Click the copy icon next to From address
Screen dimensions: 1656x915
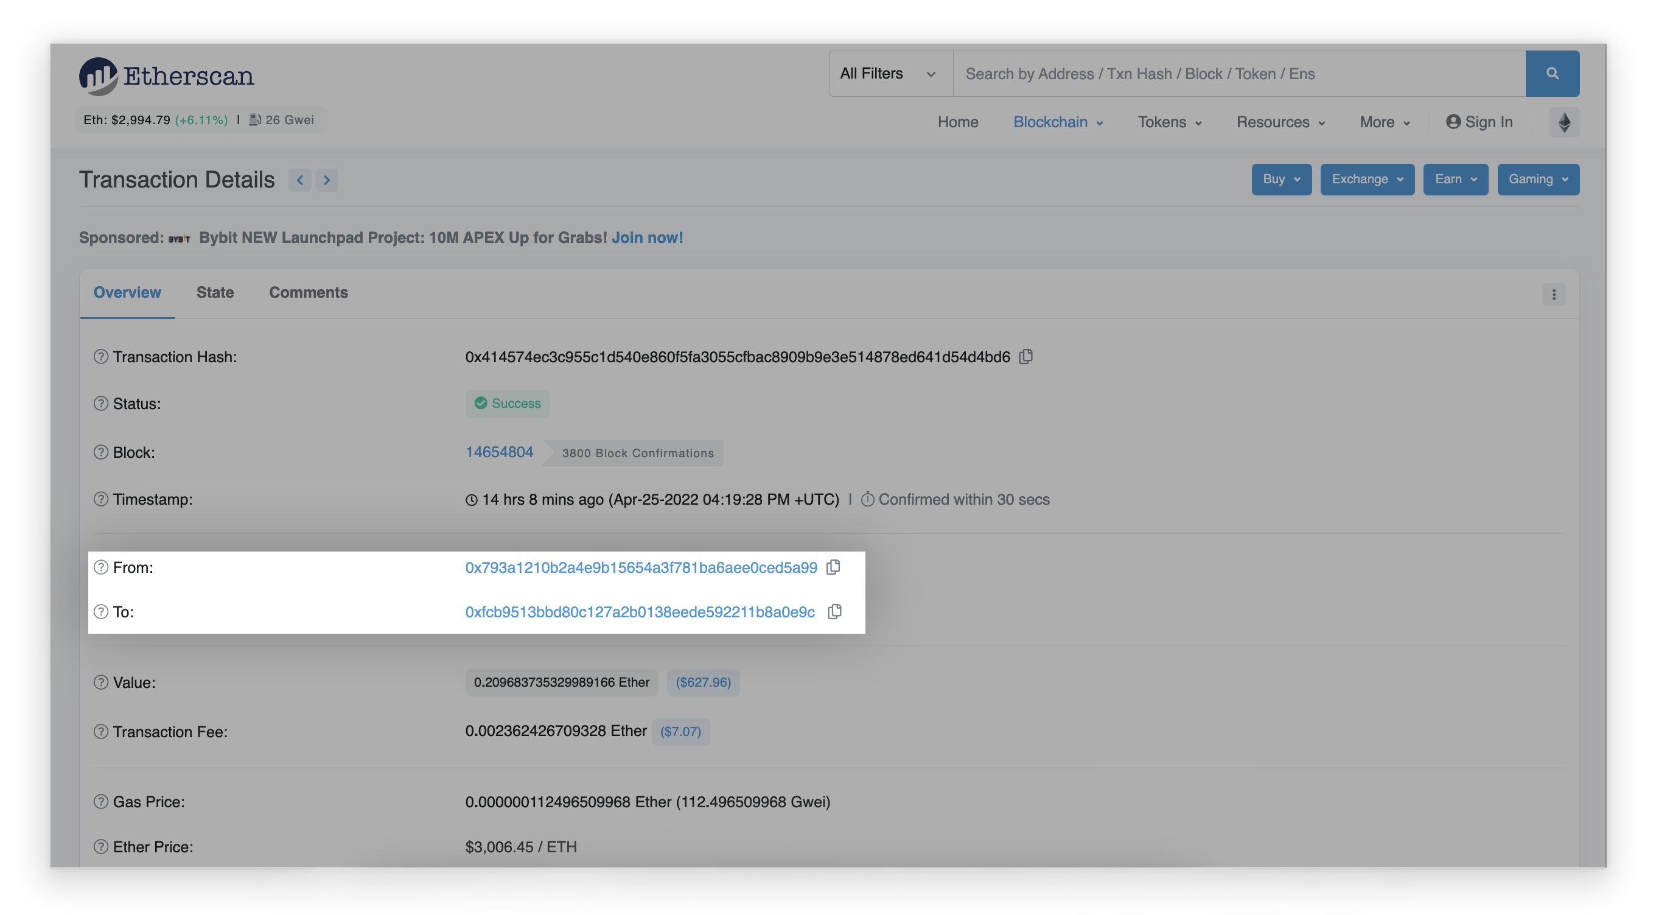click(834, 567)
